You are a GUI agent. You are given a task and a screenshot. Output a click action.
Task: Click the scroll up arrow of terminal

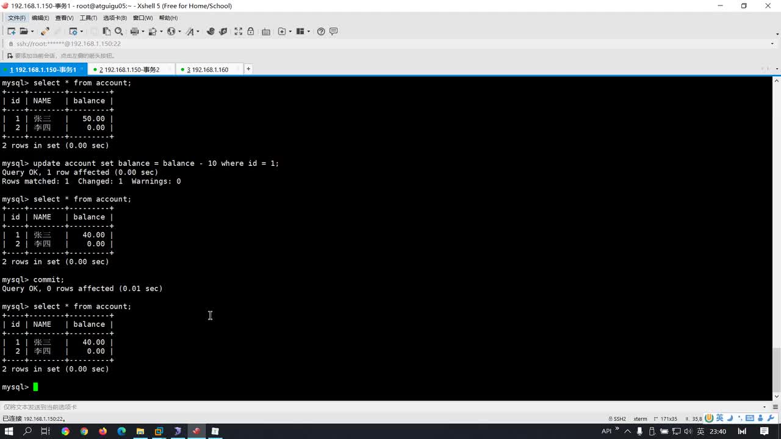click(777, 80)
